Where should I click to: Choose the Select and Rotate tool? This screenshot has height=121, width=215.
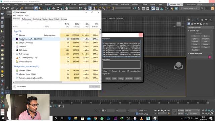(58, 8)
